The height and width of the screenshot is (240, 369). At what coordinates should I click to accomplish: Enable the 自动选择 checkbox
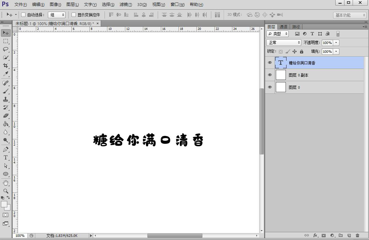coord(23,14)
